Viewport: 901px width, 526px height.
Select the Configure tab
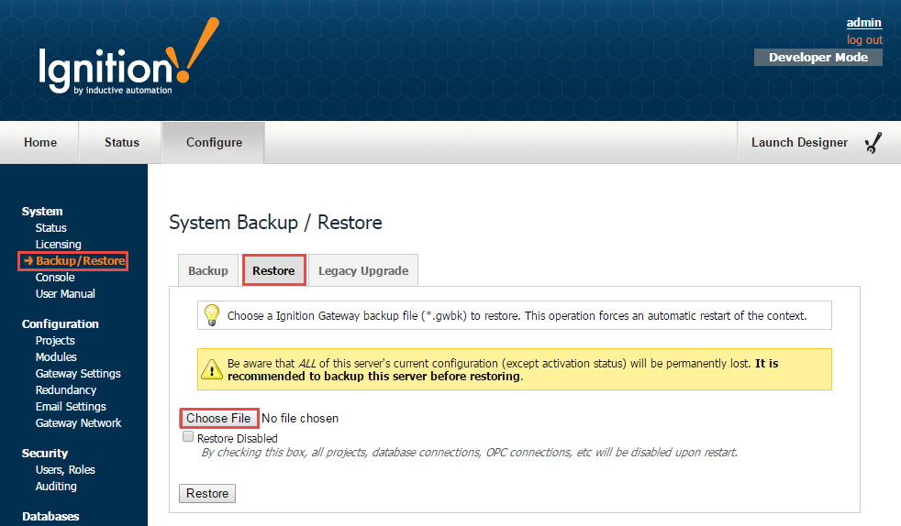click(x=214, y=142)
